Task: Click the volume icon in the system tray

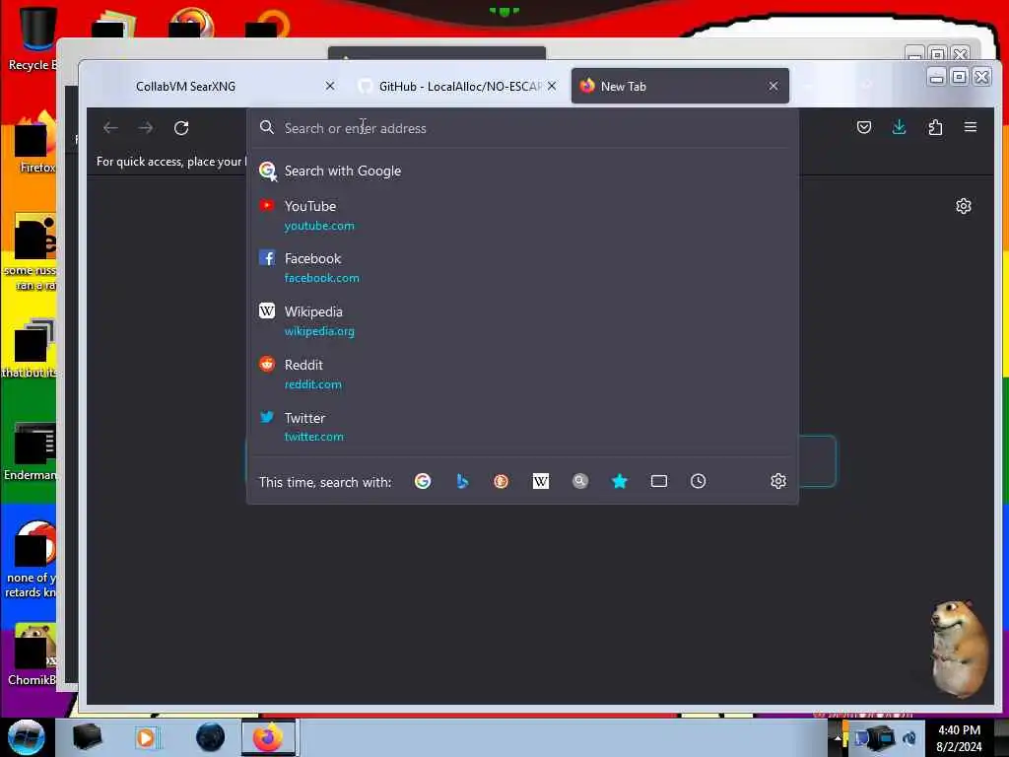Action: pyautogui.click(x=909, y=737)
